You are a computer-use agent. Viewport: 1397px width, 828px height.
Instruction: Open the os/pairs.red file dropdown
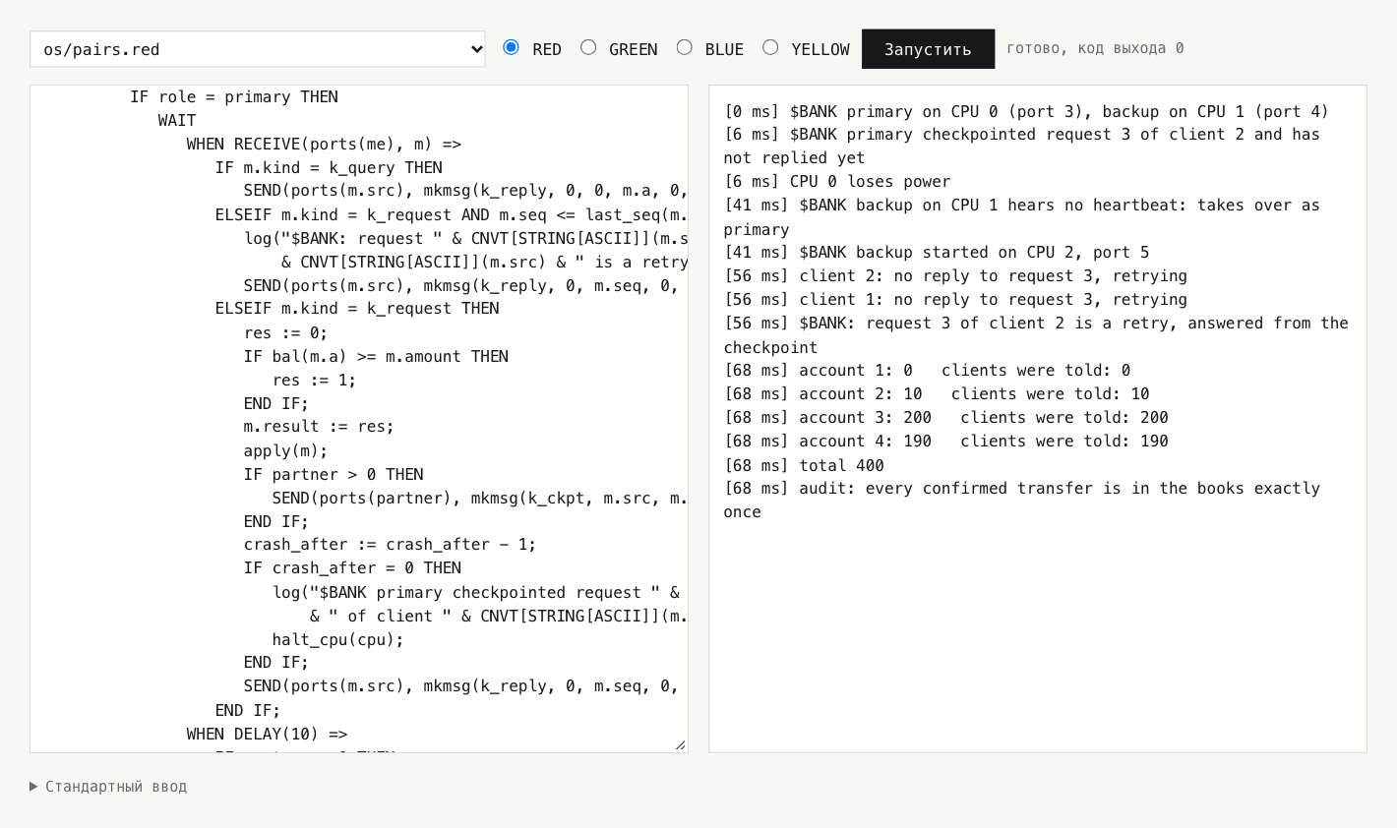(258, 49)
